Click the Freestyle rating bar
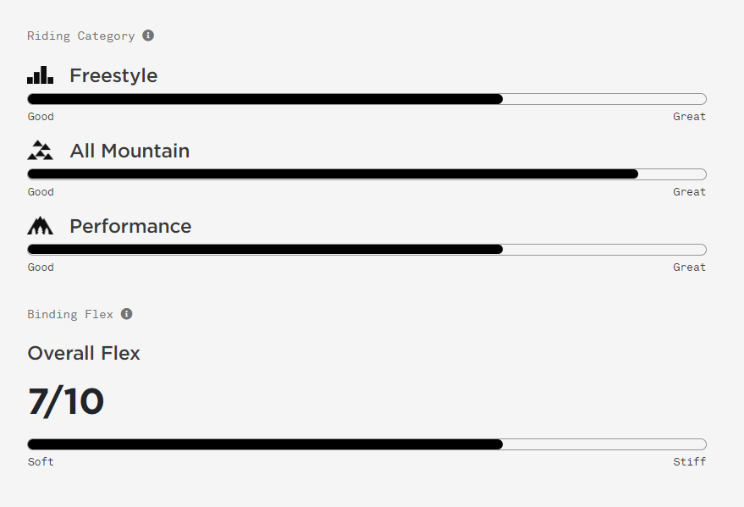 pyautogui.click(x=366, y=99)
